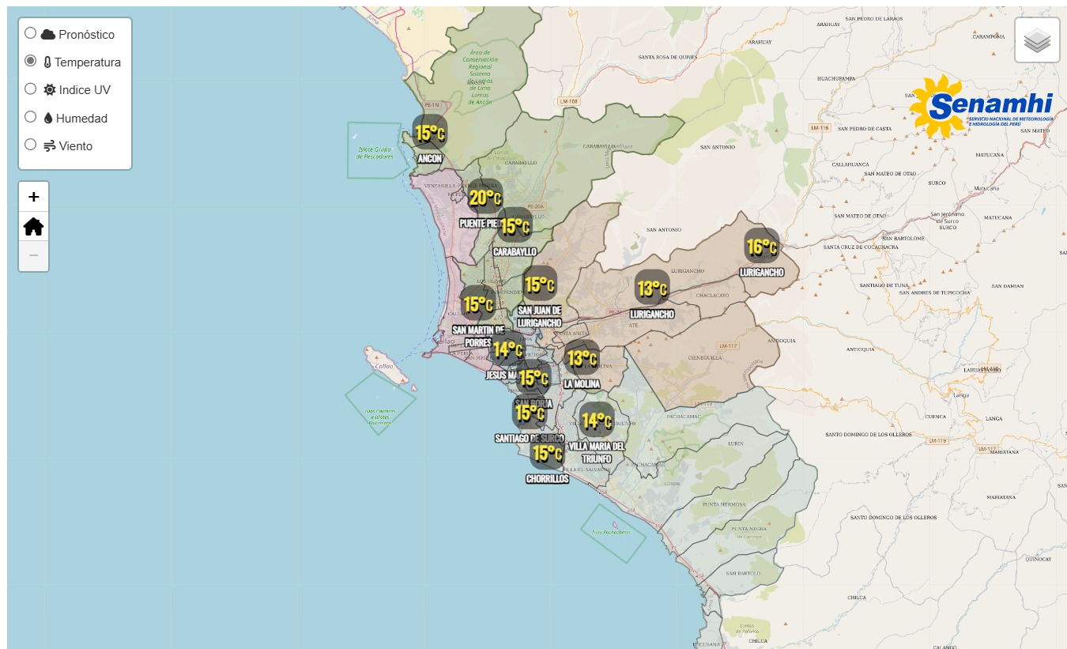
Task: Click the Viento label text
Action: pyautogui.click(x=76, y=146)
